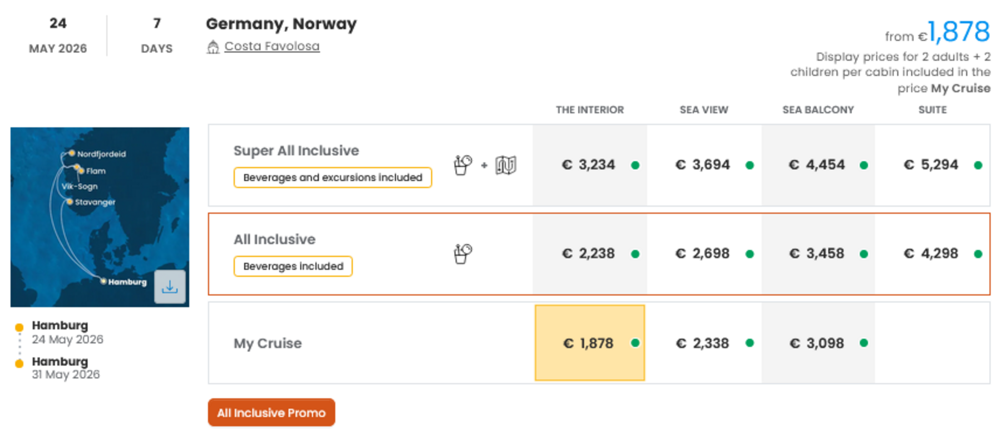Choose My Cruise Sea View price € 2,338

tap(703, 343)
